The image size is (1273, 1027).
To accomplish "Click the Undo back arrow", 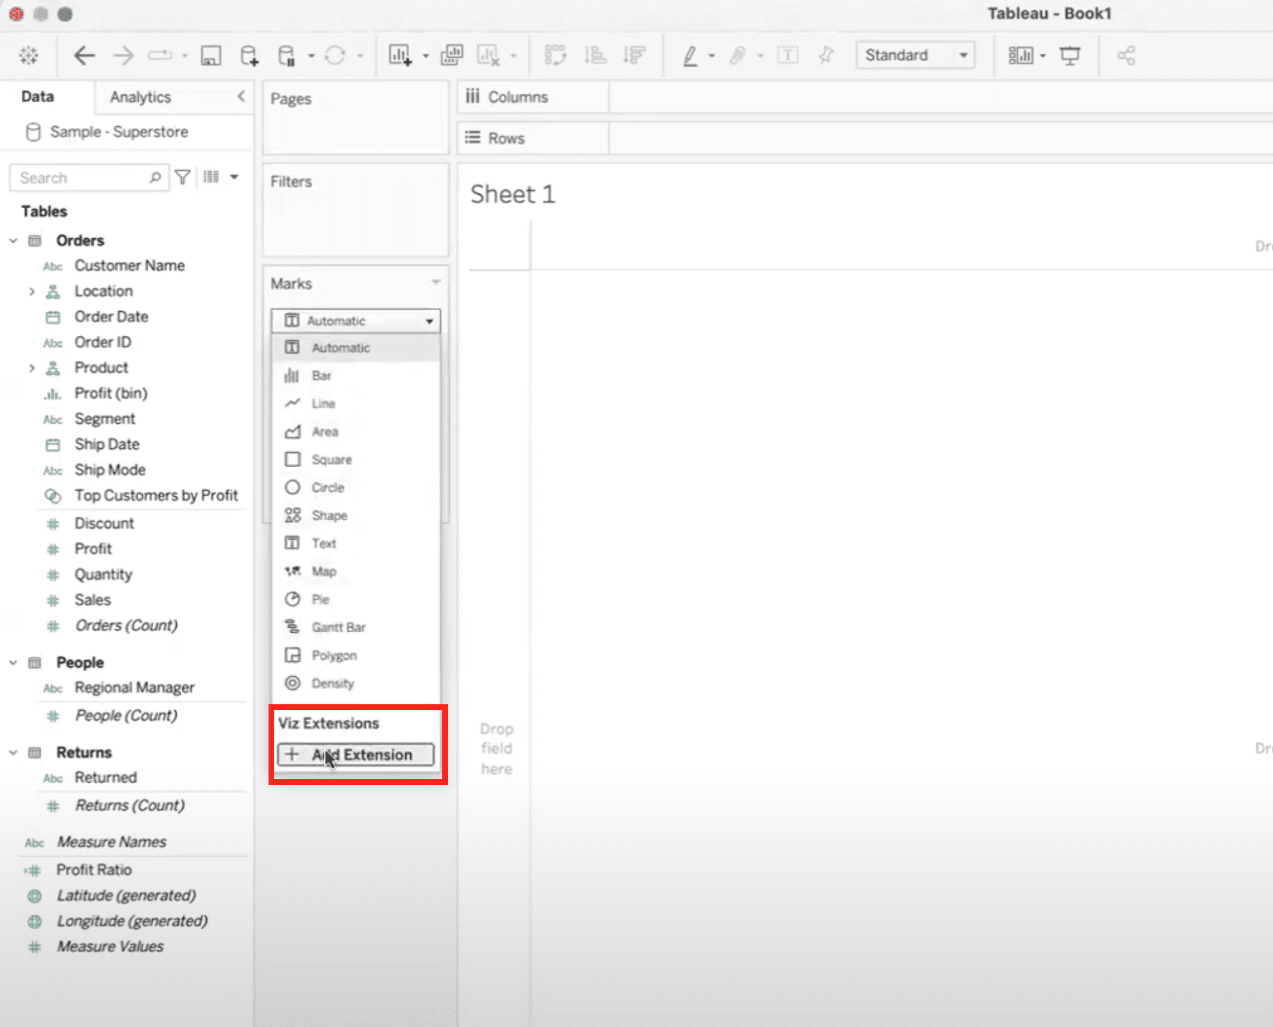I will 85,55.
